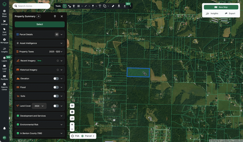Expand Development and Services section
Screen dimensions: 243x142
click(61, 116)
